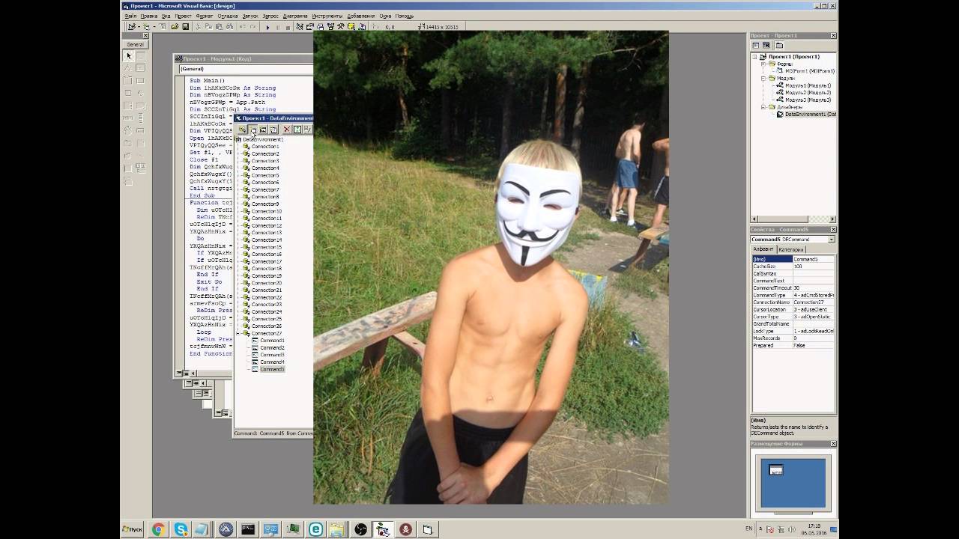Click the red Delete icon in DataEnvironment toolbar
Screen dimensions: 959x539
coord(286,130)
